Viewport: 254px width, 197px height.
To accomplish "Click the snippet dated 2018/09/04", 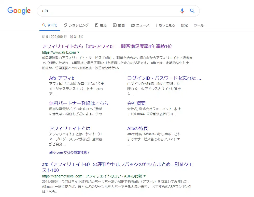I will coord(117,187).
